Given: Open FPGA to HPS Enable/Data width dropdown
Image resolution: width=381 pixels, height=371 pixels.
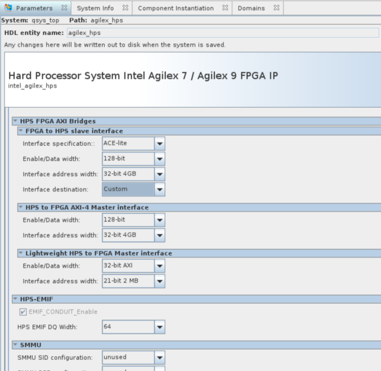Looking at the screenshot, I should point(160,159).
